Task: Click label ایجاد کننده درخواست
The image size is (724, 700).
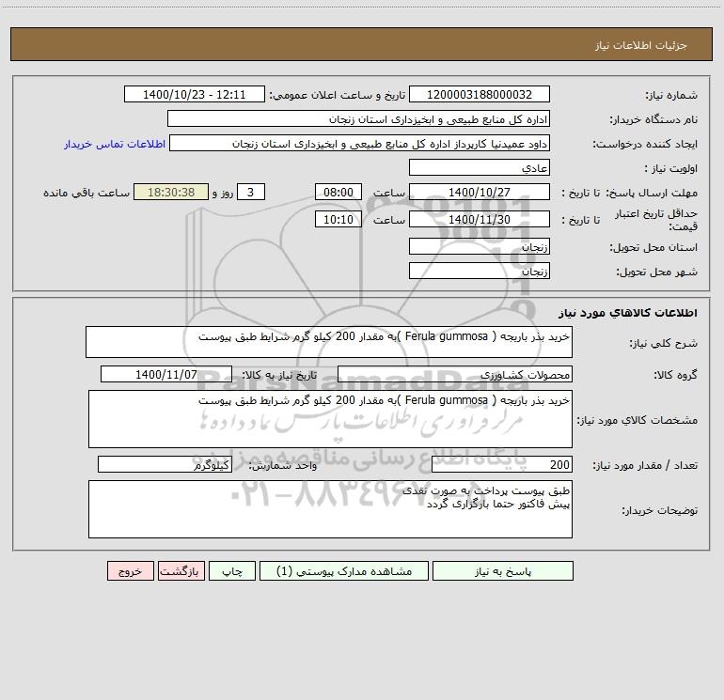Action: pos(645,144)
